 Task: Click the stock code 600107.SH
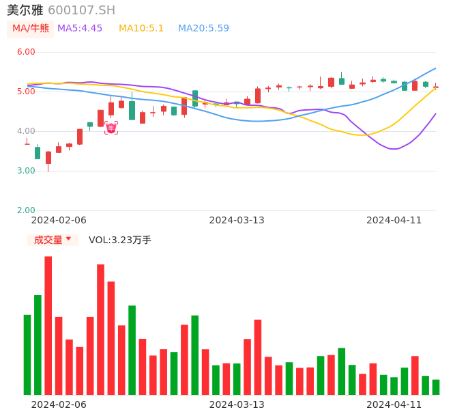[81, 10]
